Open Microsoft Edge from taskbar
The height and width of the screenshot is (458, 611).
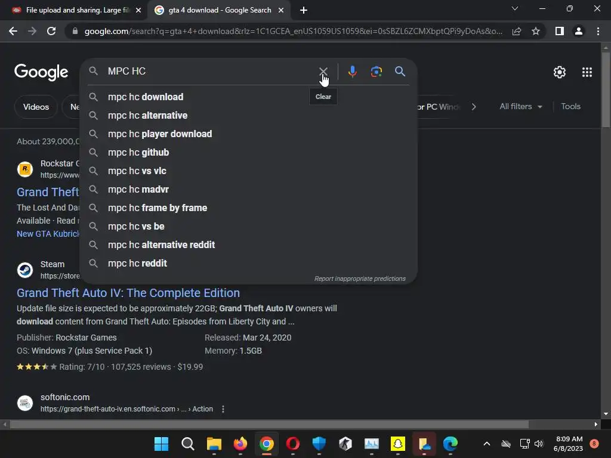pyautogui.click(x=450, y=444)
